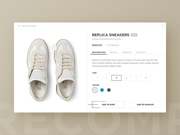Viewport: 180px width, 135px height.
Task: Open the Back to shoes link
Action: point(29,26)
